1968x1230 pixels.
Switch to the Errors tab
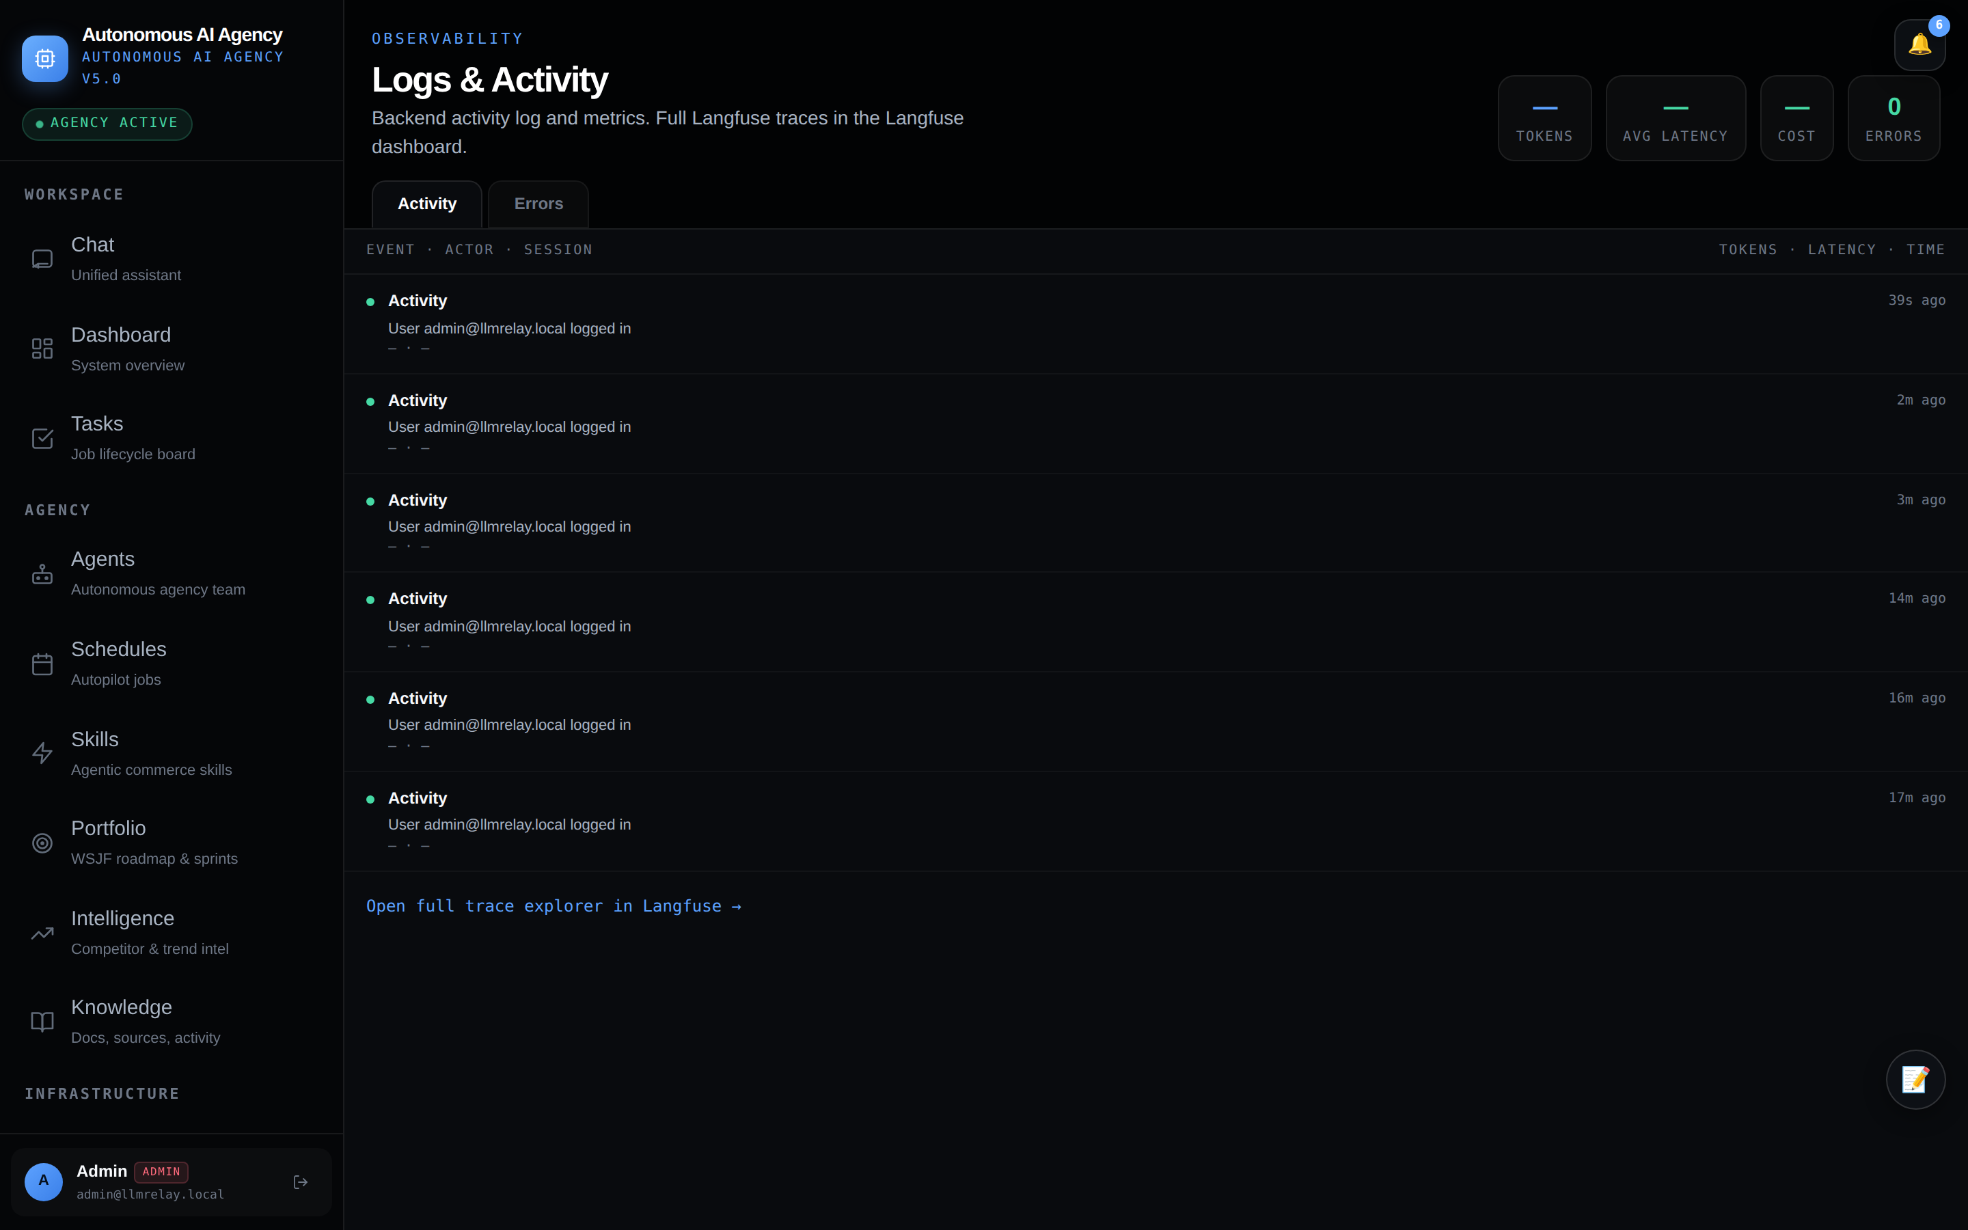pos(538,204)
